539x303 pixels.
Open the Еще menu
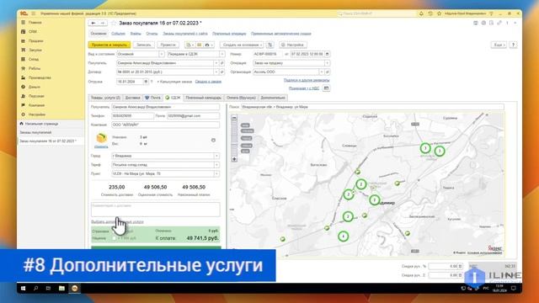499,45
